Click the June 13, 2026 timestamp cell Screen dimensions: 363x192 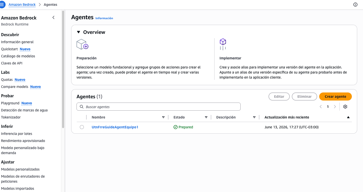[292, 127]
